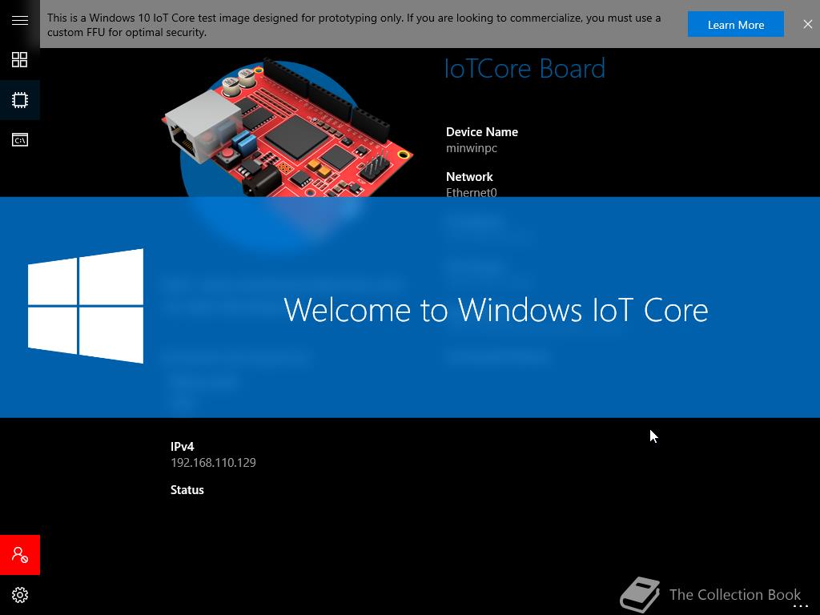This screenshot has width=820, height=615.
Task: Click the IPv4 label
Action: pyautogui.click(x=182, y=447)
